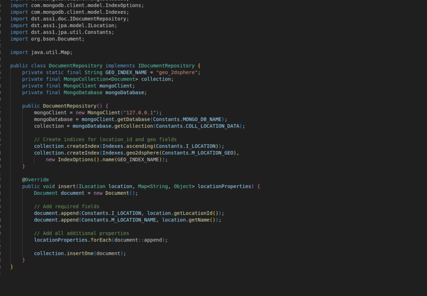Click the closing brace of the class
The height and width of the screenshot is (296, 427).
[12, 266]
